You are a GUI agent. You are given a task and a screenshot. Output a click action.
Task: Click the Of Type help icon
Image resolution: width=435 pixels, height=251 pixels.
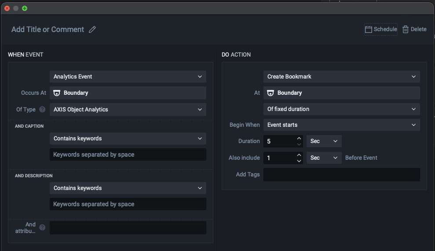click(42, 109)
